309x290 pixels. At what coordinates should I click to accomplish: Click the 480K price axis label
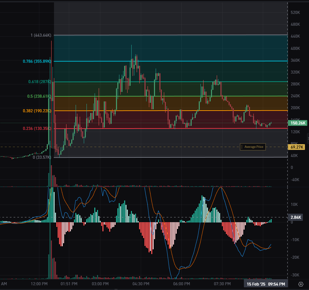click(295, 24)
